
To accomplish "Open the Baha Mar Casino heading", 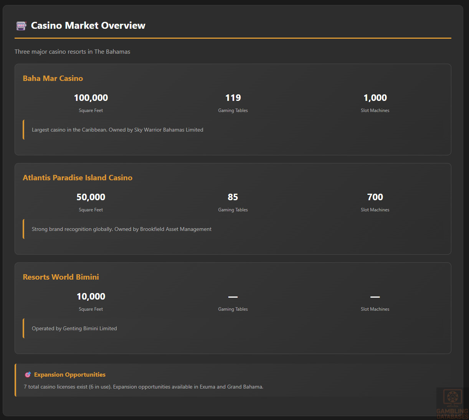I will click(53, 78).
